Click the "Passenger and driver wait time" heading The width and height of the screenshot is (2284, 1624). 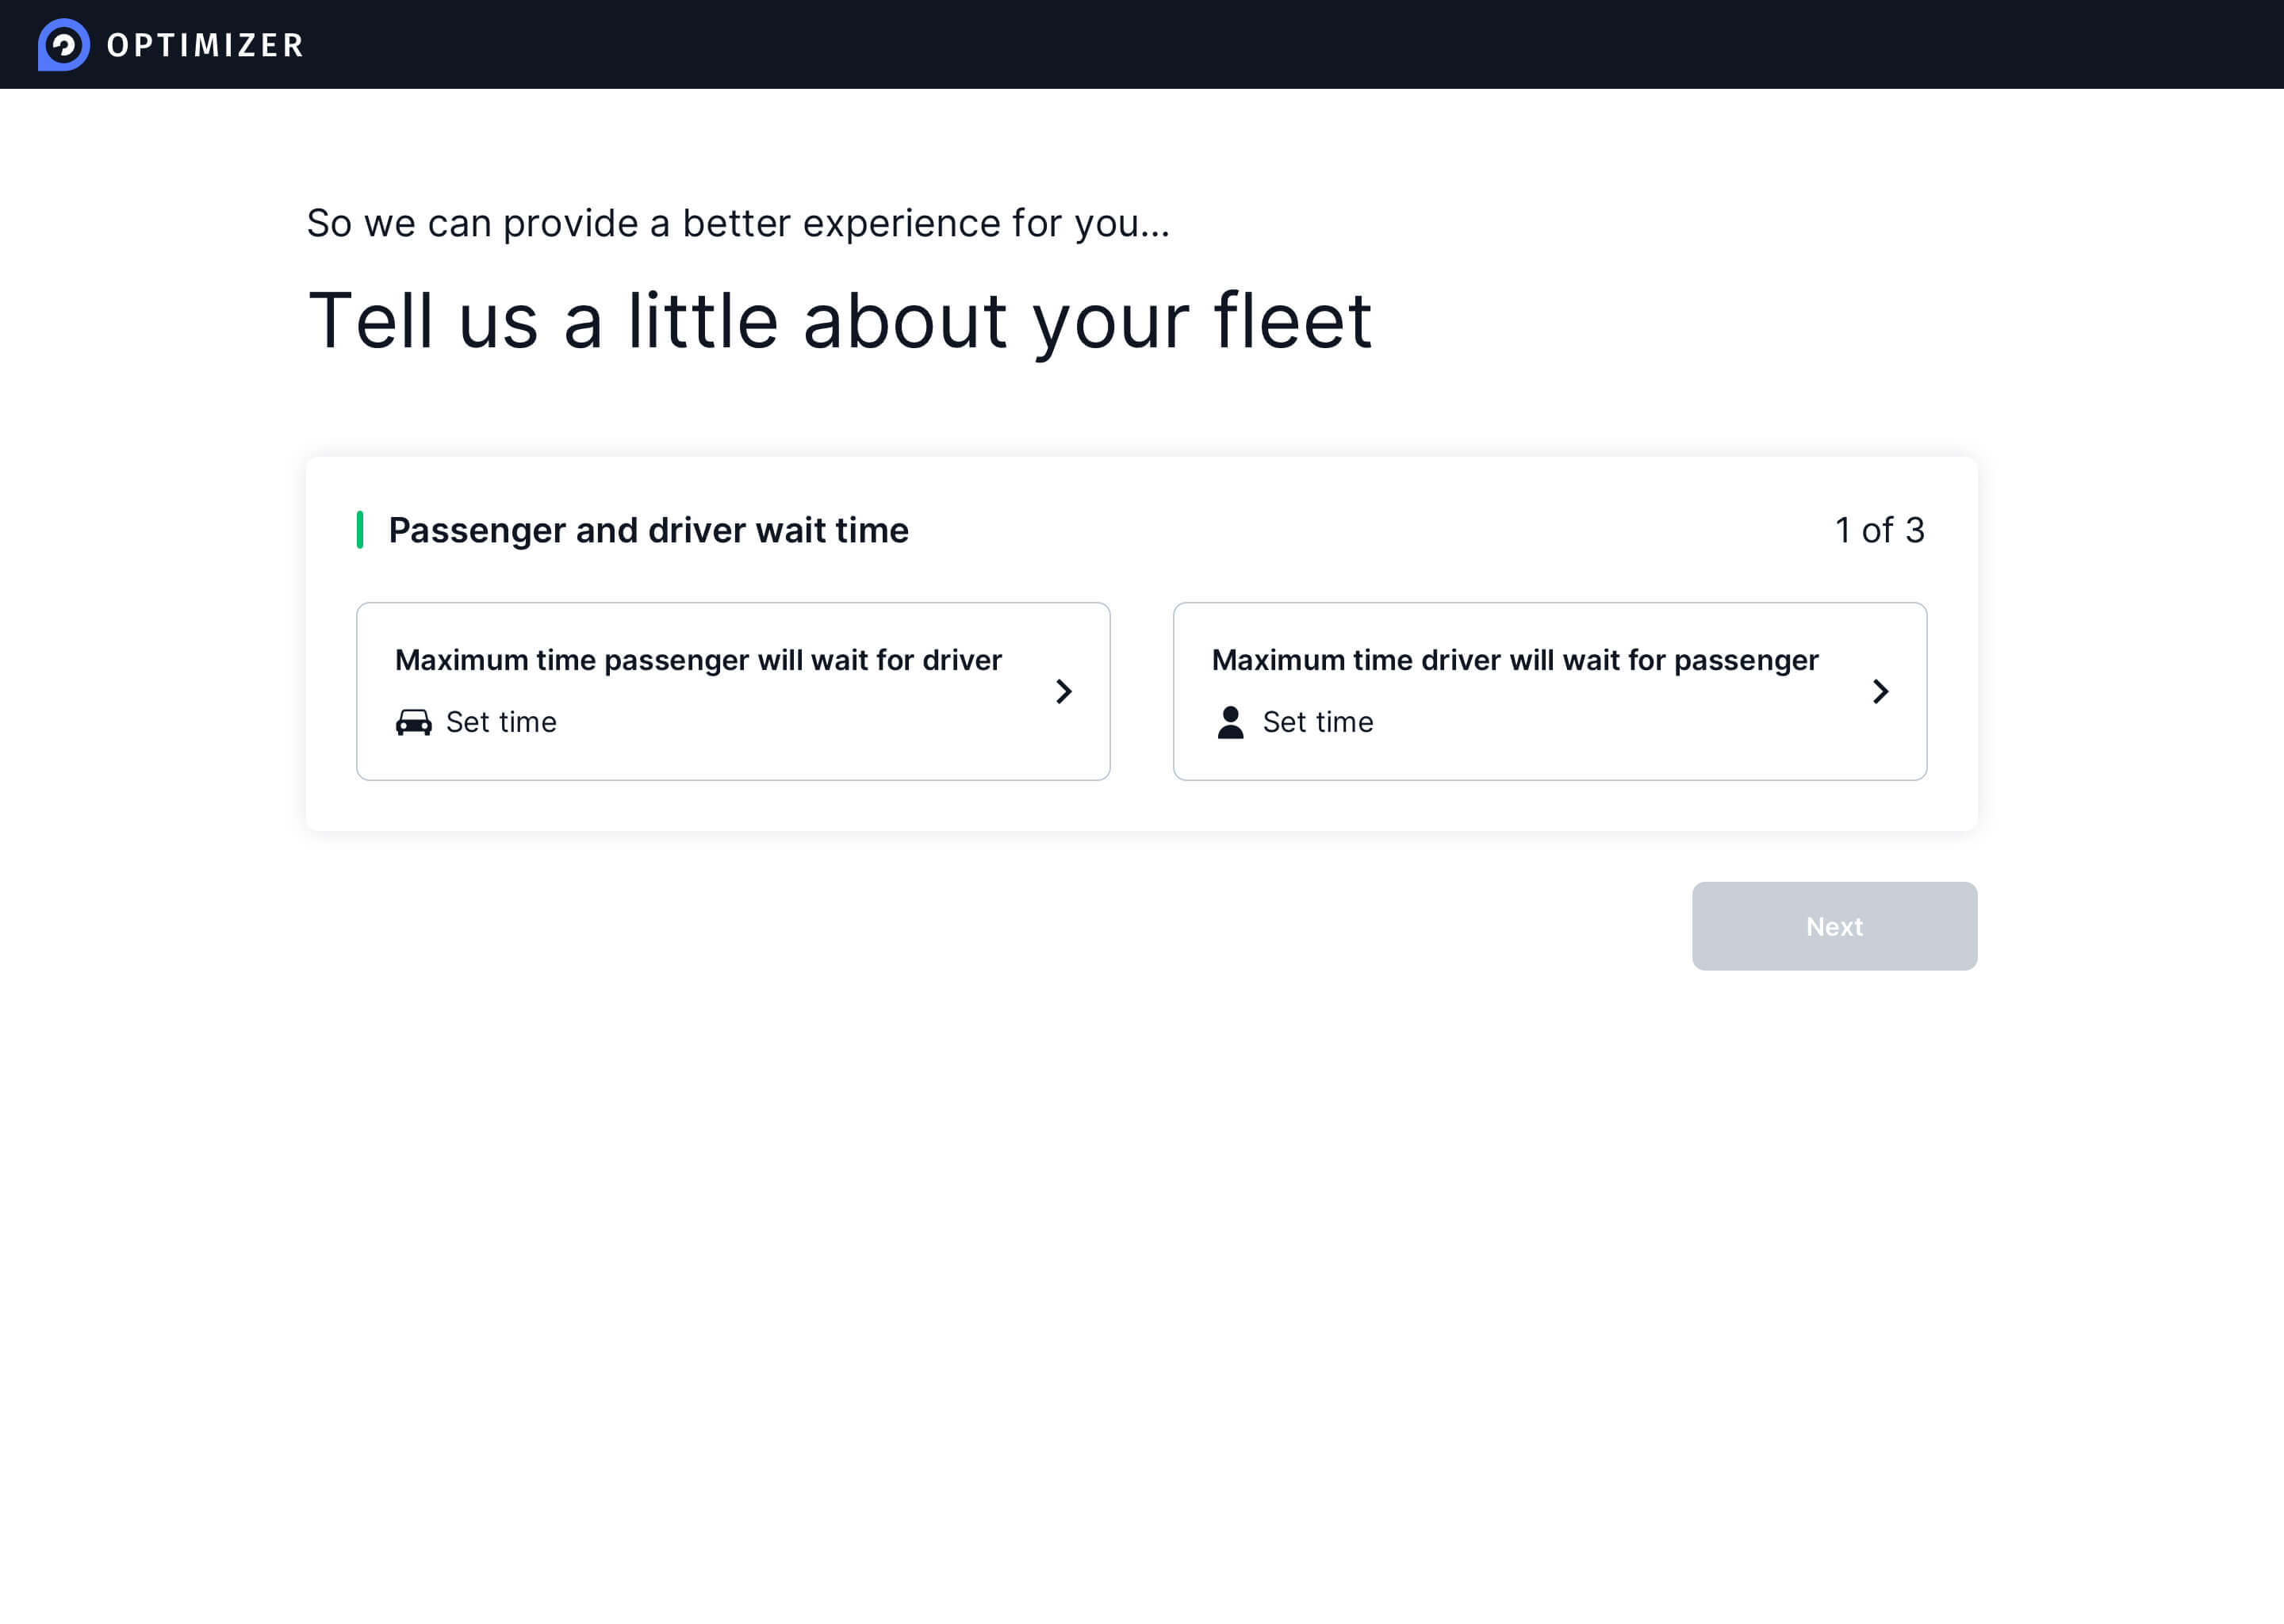pos(648,530)
